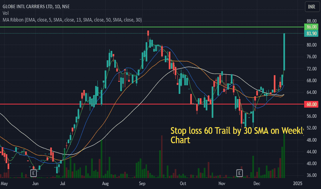Screen dimensions: 321x189
Task: Click the 56.00 price axis value
Action: [x=312, y=116]
